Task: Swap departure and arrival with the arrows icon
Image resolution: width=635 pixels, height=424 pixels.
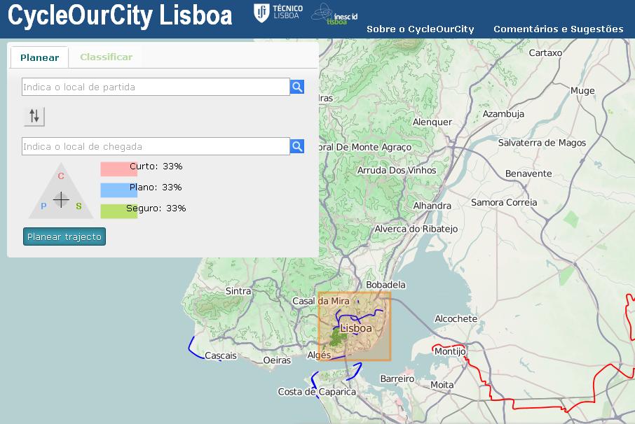Action: pyautogui.click(x=34, y=116)
